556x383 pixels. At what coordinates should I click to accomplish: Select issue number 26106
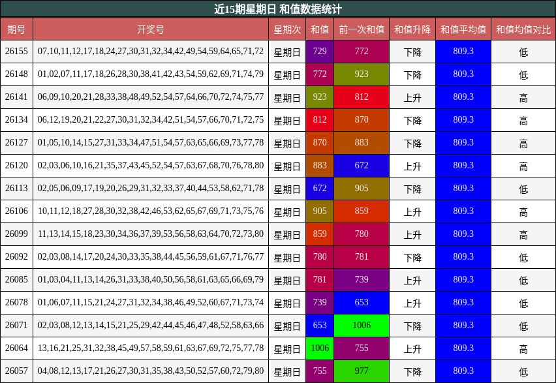tap(16, 211)
